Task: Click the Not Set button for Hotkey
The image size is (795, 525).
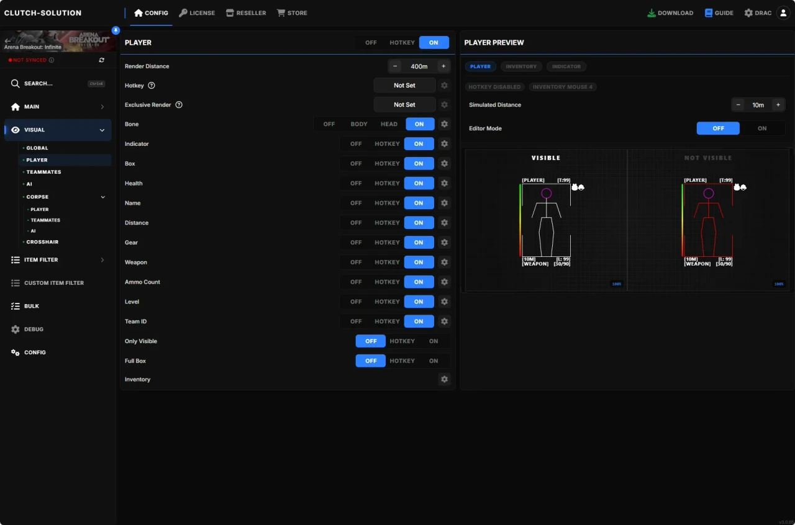Action: (x=404, y=85)
